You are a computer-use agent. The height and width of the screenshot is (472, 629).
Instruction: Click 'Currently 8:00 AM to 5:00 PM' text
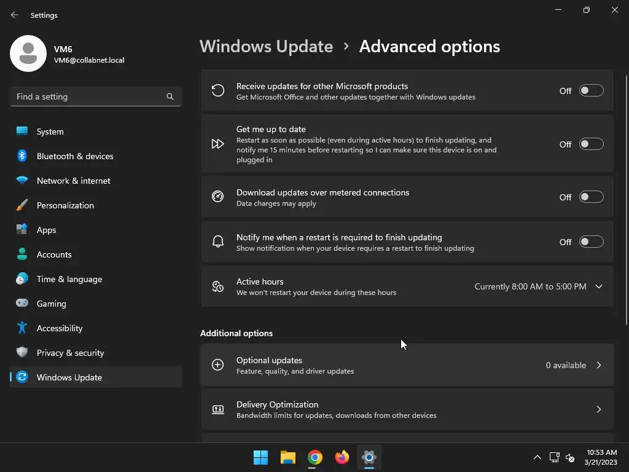click(x=530, y=286)
